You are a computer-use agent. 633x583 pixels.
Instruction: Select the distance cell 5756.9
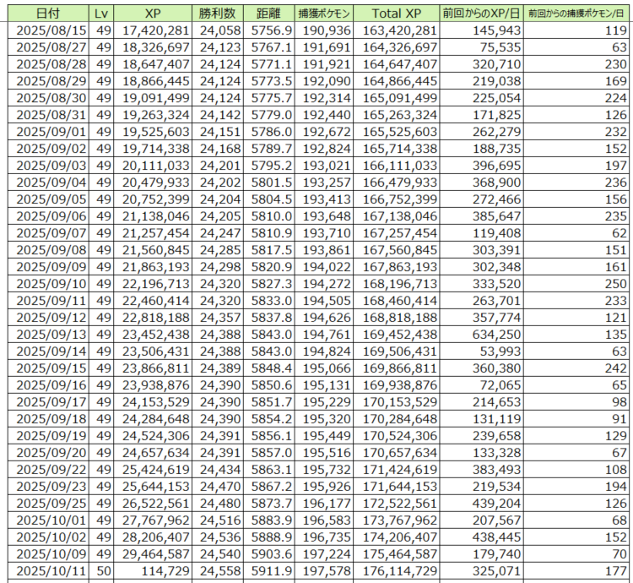pyautogui.click(x=268, y=31)
